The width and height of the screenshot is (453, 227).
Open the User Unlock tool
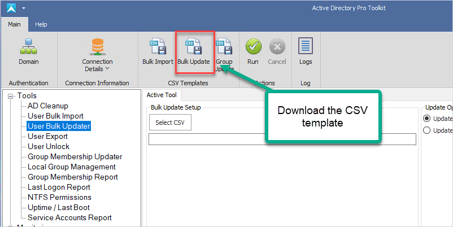pyautogui.click(x=49, y=146)
